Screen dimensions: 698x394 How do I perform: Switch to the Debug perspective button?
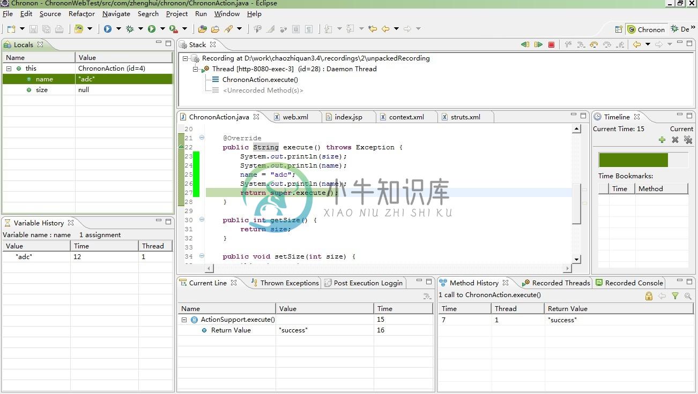(x=680, y=29)
